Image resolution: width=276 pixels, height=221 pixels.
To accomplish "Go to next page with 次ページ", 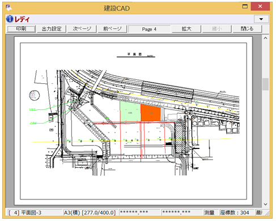I will coord(82,29).
